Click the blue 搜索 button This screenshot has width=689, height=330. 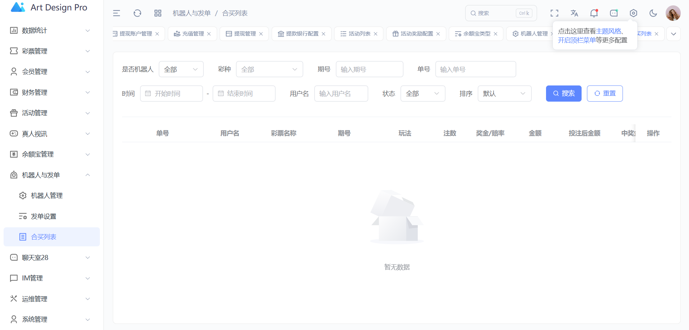(563, 94)
